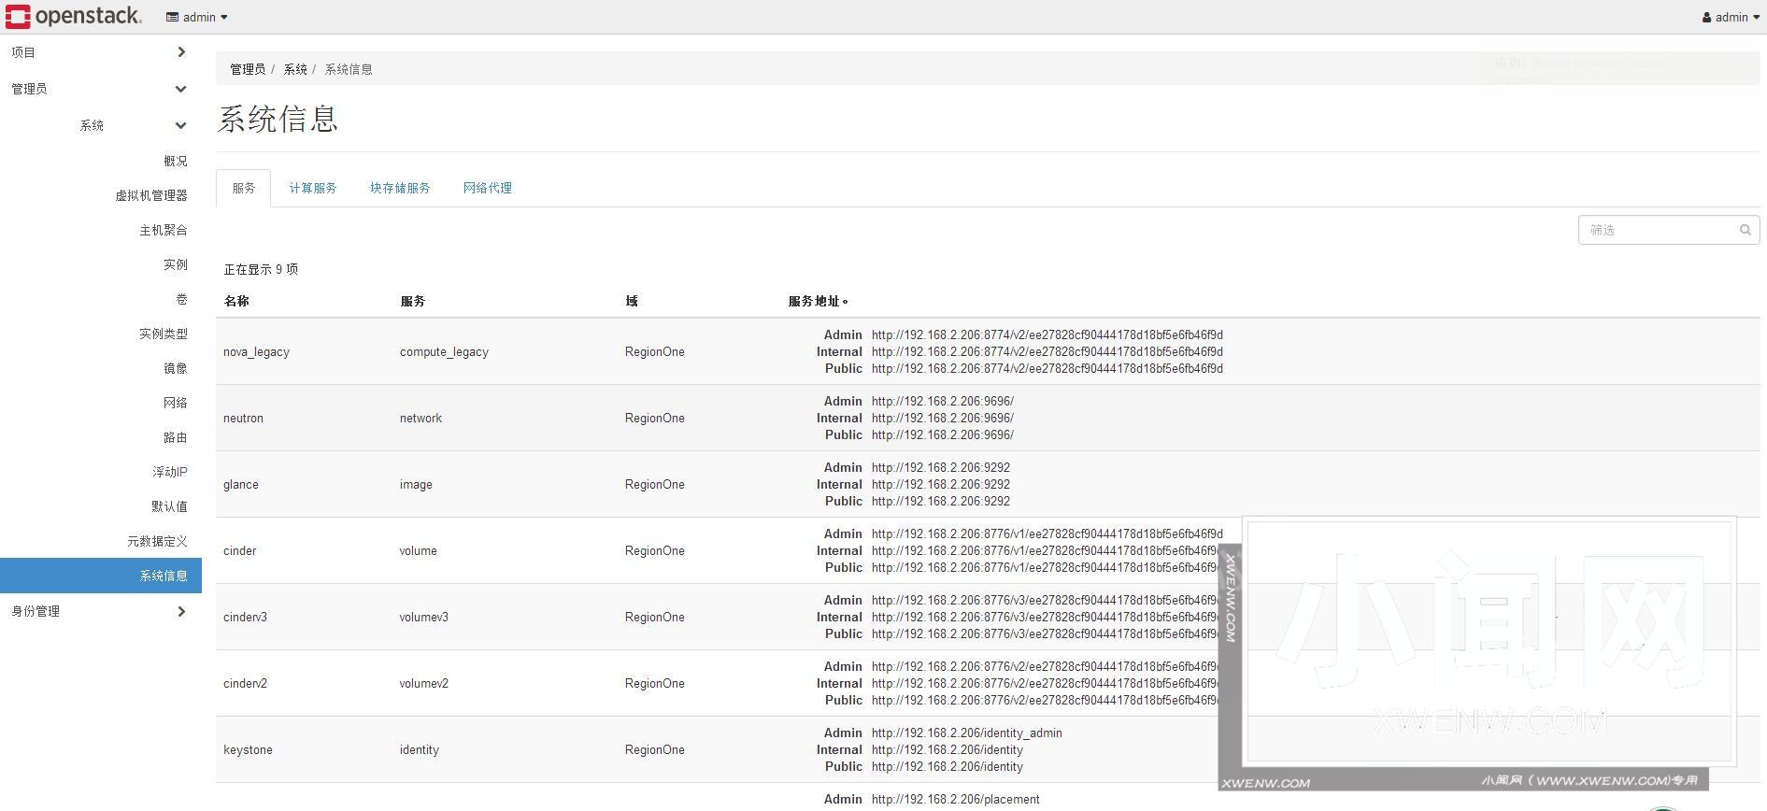Screen dimensions: 1767x811
Task: Click the identity service type cell
Action: click(420, 750)
